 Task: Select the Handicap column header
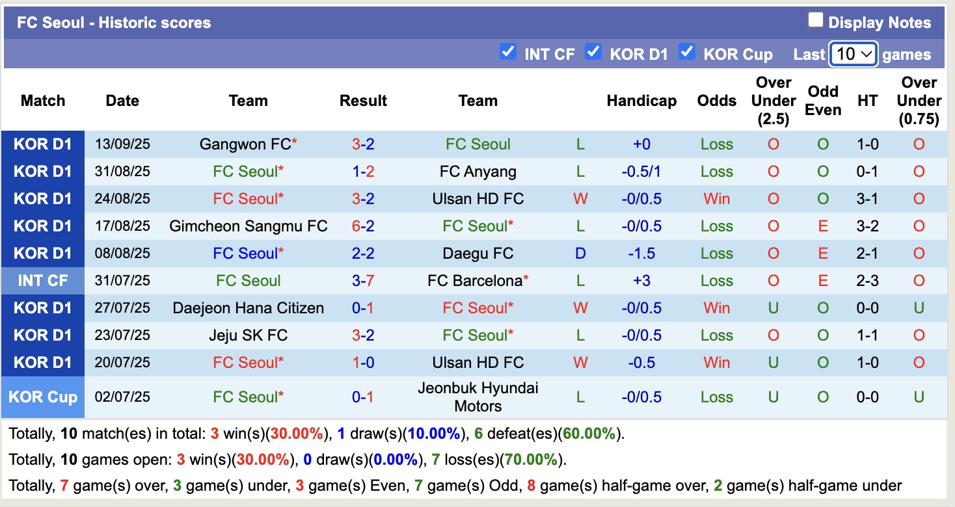[x=641, y=101]
